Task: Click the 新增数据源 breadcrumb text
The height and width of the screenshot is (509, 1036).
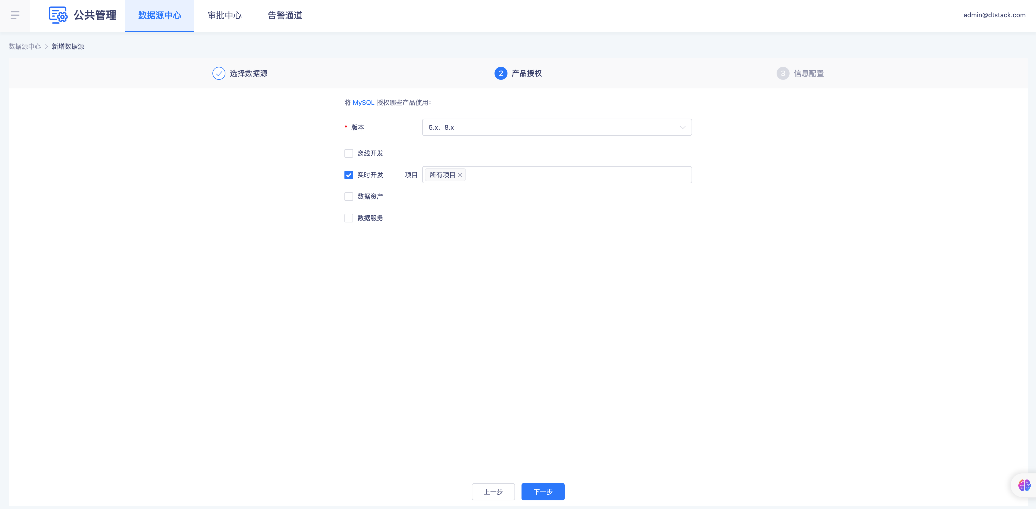Action: pyautogui.click(x=68, y=47)
